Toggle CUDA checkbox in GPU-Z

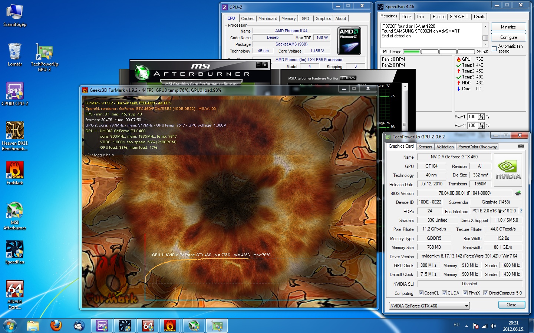444,293
